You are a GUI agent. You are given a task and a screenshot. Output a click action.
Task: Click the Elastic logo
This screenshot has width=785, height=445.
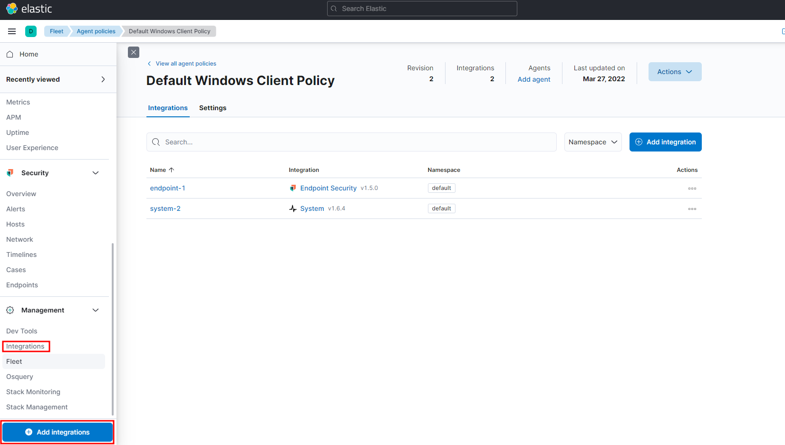pyautogui.click(x=29, y=9)
